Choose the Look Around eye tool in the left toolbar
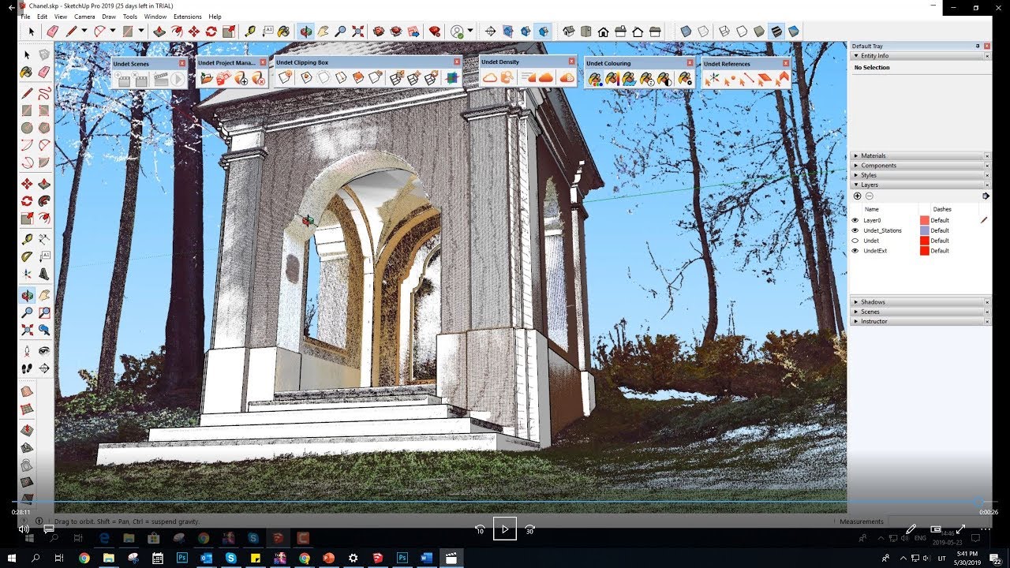Image resolution: width=1010 pixels, height=568 pixels. (x=44, y=350)
